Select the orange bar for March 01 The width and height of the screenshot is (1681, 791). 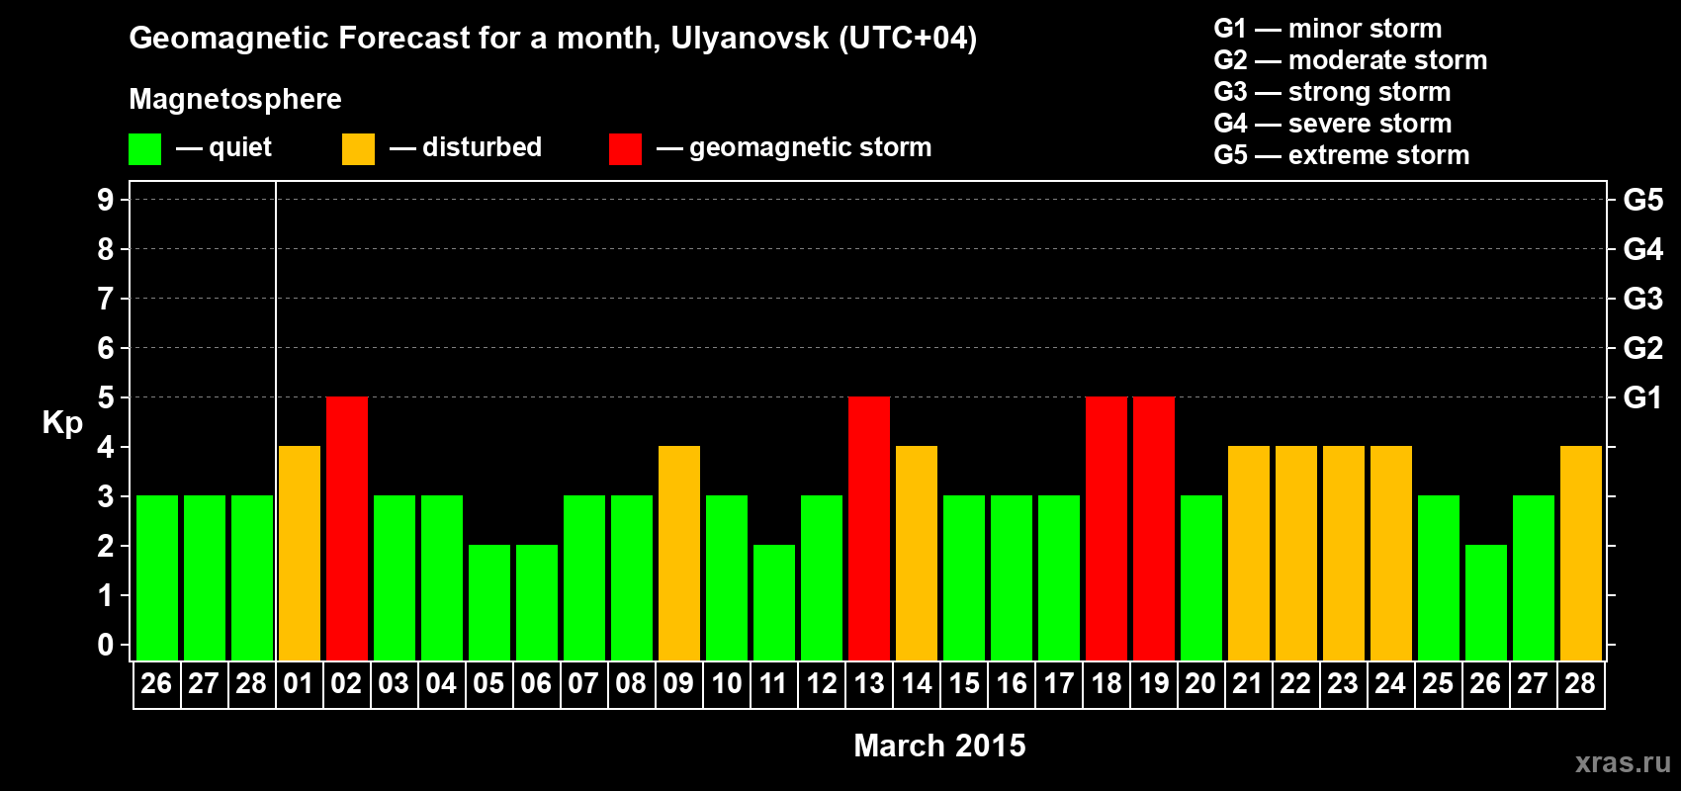pyautogui.click(x=300, y=554)
